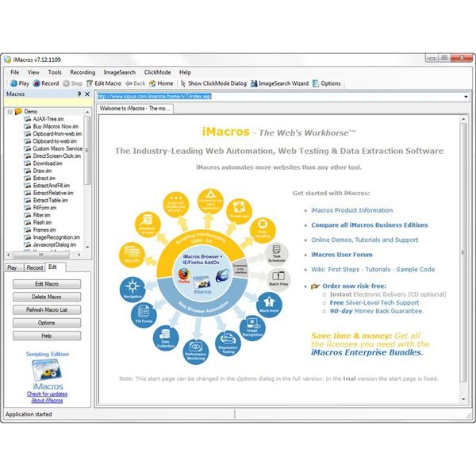Click the Image Recognition circle icon
The width and height of the screenshot is (476, 476).
[252, 328]
